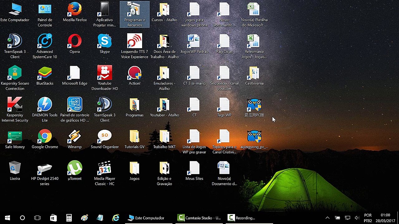Switch to Camtasia Studio taskbar window
This screenshot has width=399, height=224.
tap(199, 218)
